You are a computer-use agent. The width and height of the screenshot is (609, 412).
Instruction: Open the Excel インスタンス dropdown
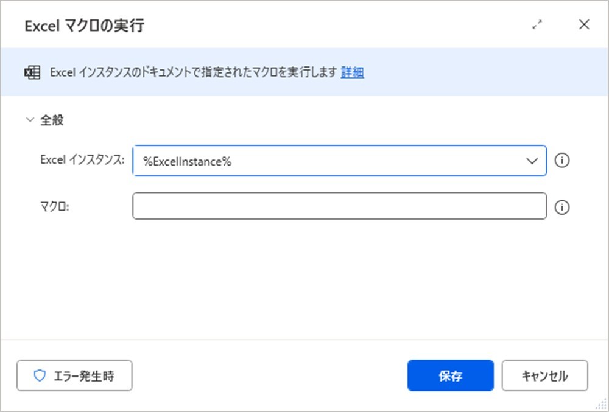pos(532,161)
